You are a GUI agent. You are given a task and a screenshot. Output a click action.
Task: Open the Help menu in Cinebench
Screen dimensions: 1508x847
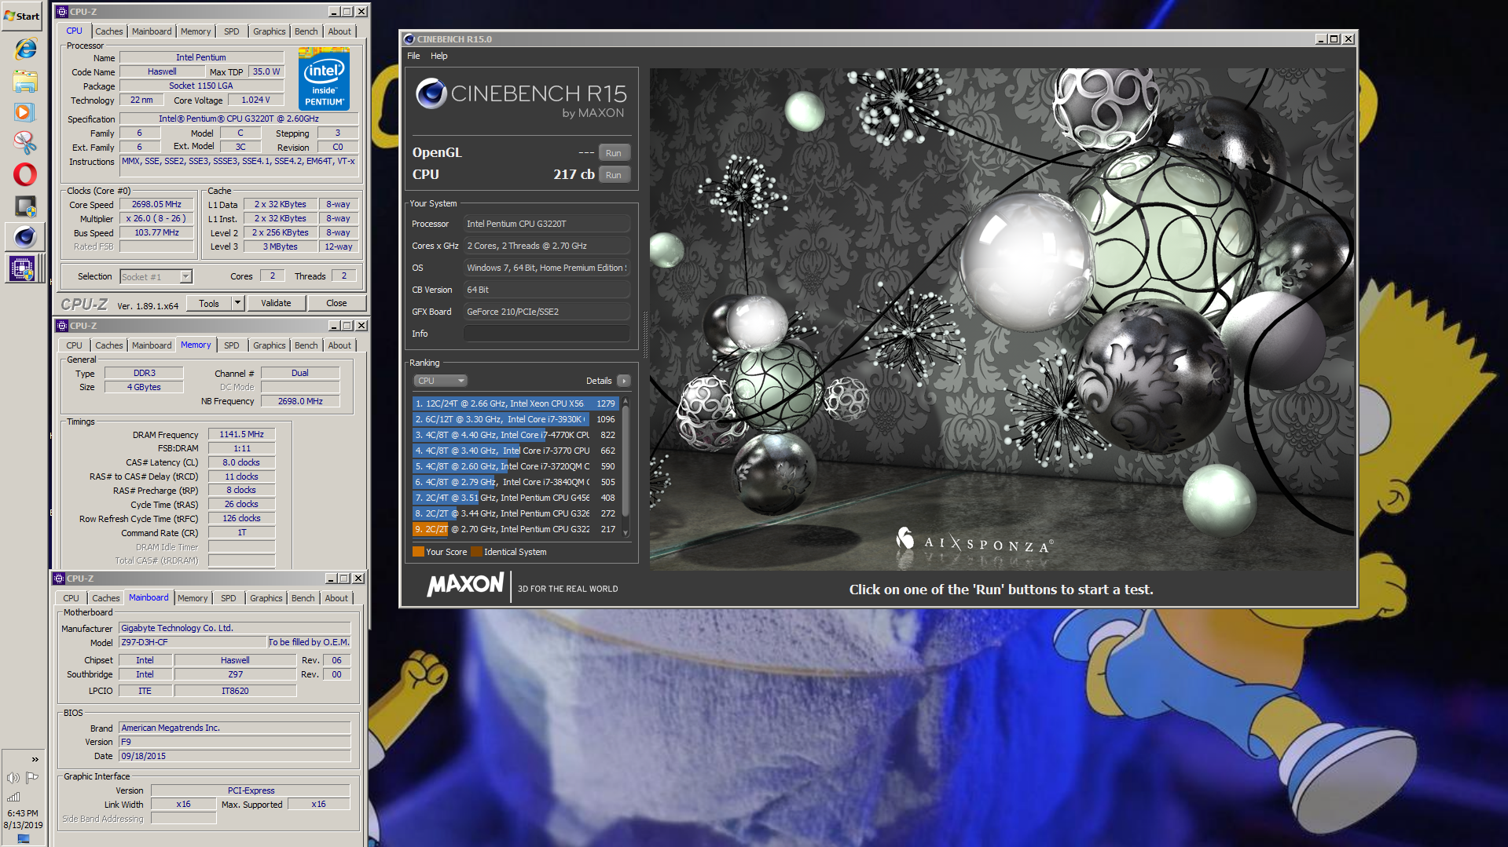pyautogui.click(x=439, y=56)
